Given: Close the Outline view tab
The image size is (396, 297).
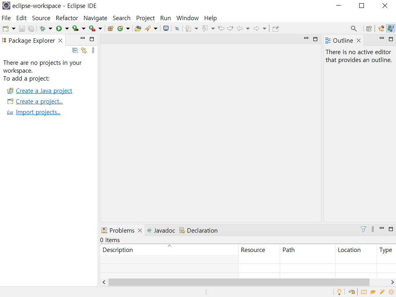Looking at the screenshot, I should 359,41.
